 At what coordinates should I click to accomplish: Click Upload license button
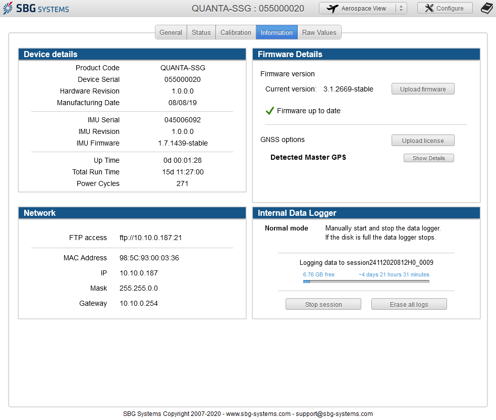(x=423, y=141)
